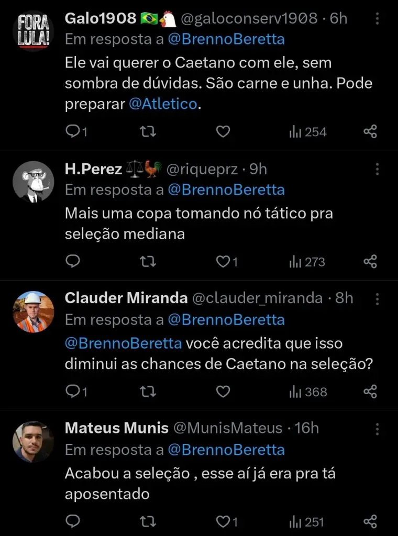Reply to Galo1908's tweet
This screenshot has width=398, height=536.
coord(73,131)
